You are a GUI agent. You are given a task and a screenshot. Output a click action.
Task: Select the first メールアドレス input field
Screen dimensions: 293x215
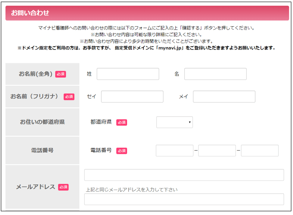184,175
